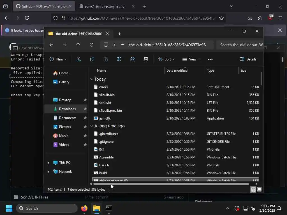Open the Sort dropdown menu
The width and height of the screenshot is (287, 215).
[x=166, y=59]
